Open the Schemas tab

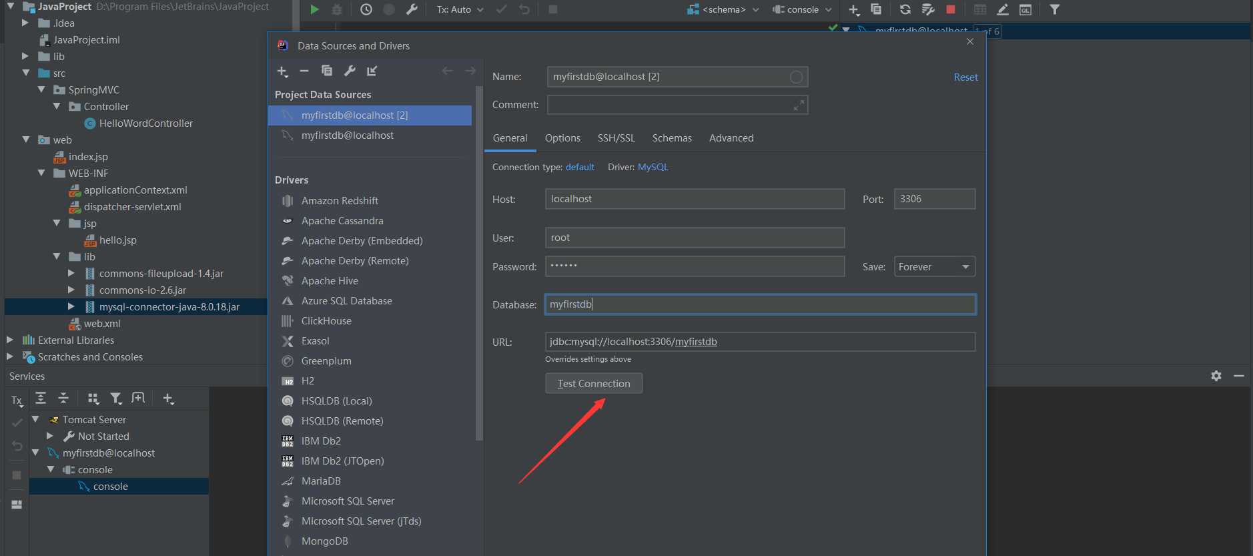672,138
